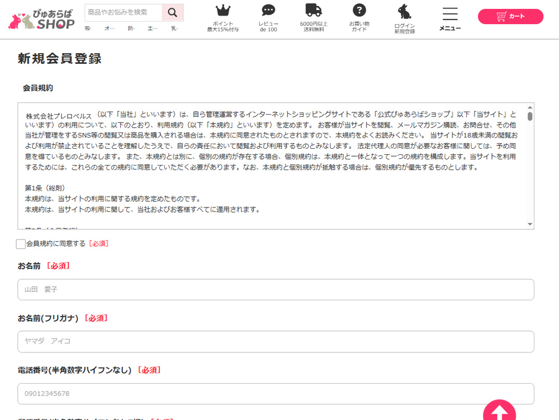Click the お名前 field with 山田 愛子 placeholder
Image resolution: width=559 pixels, height=420 pixels.
point(276,290)
